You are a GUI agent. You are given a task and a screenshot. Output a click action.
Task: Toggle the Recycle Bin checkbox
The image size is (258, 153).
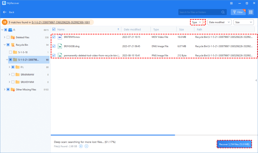8,45
